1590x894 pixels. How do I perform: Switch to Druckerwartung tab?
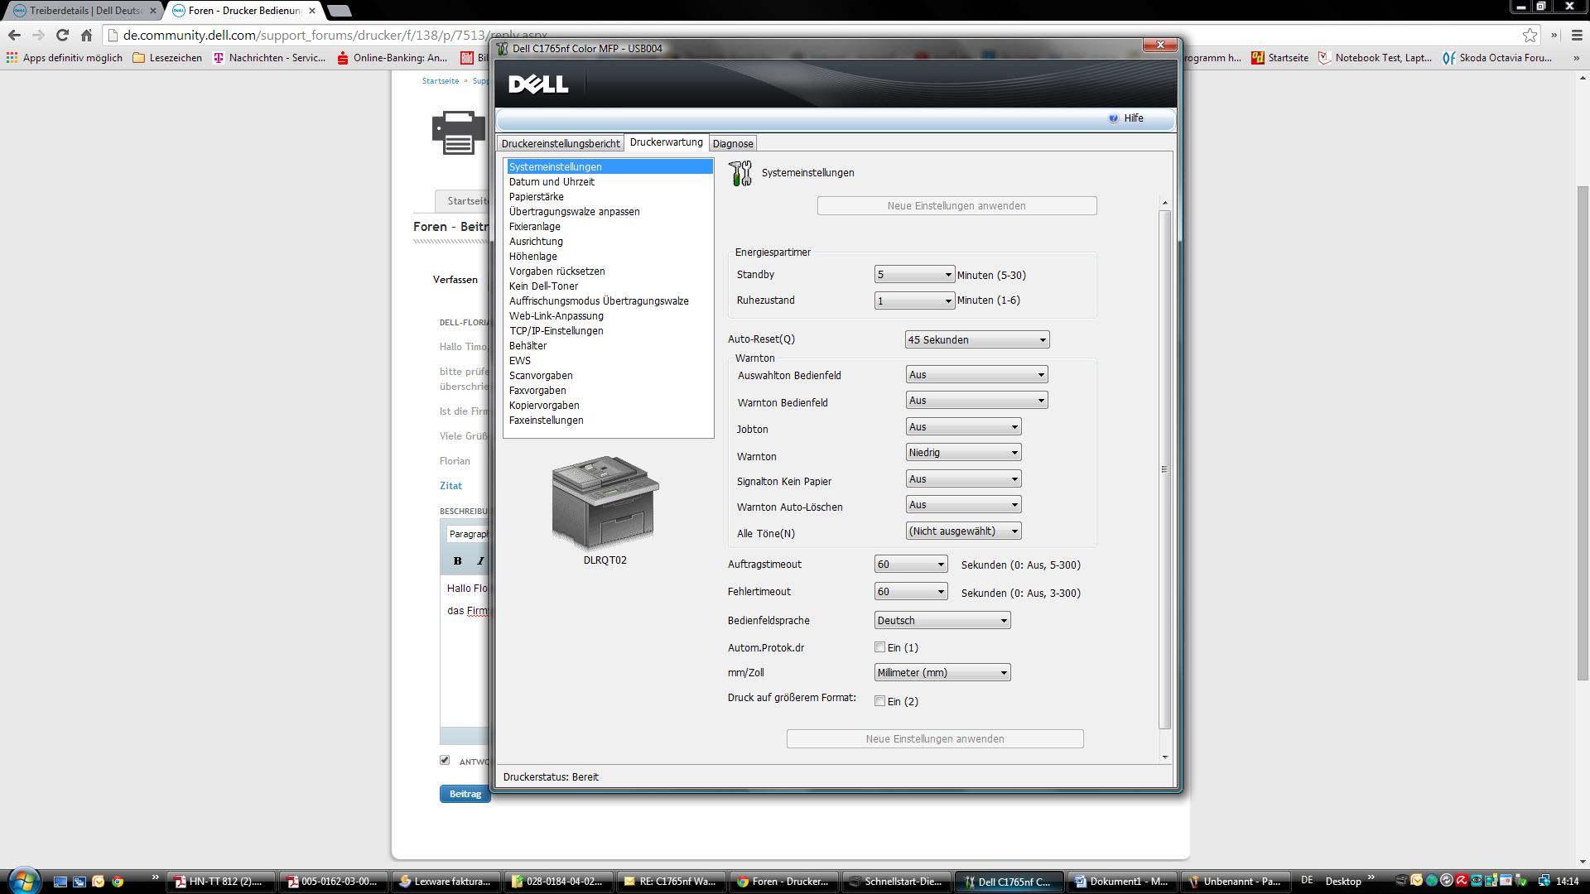pos(666,142)
